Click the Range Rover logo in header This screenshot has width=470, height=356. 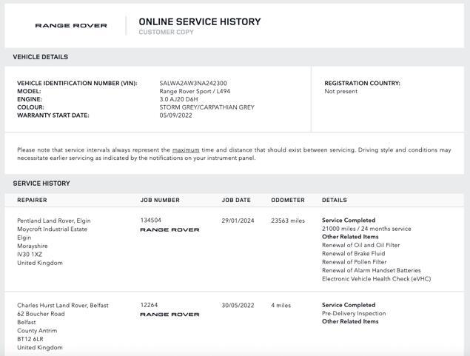71,25
